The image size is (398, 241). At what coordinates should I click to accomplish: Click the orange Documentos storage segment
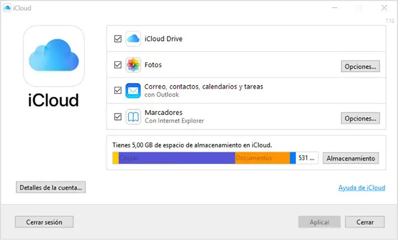pos(262,158)
